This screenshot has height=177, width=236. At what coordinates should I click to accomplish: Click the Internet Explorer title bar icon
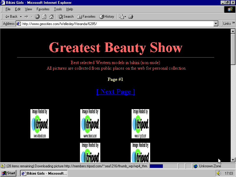3,3
